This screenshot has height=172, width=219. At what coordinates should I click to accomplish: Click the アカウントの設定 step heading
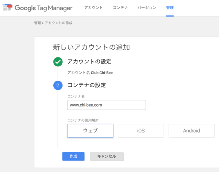click(89, 61)
